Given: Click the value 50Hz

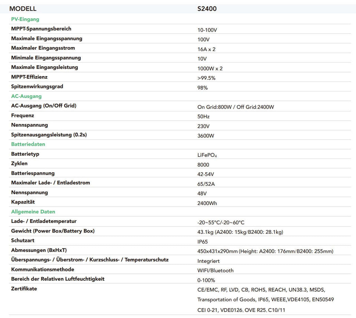Looking at the screenshot, I should pyautogui.click(x=203, y=117).
